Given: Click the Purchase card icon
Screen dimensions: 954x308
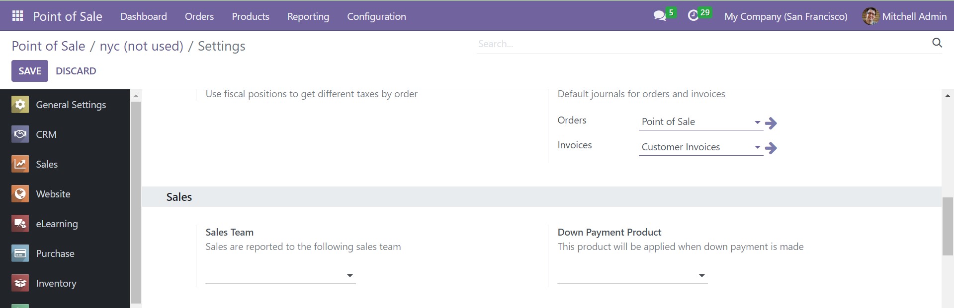Looking at the screenshot, I should click(20, 253).
